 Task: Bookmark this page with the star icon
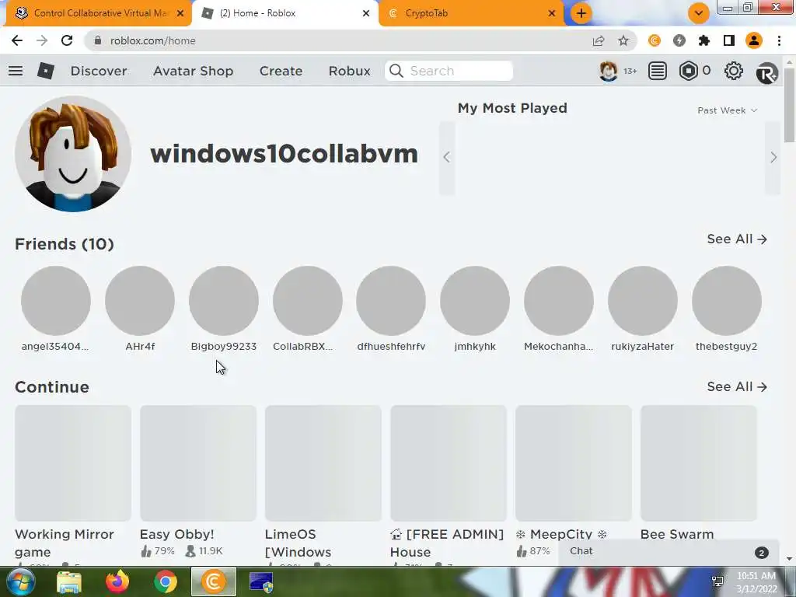(623, 40)
